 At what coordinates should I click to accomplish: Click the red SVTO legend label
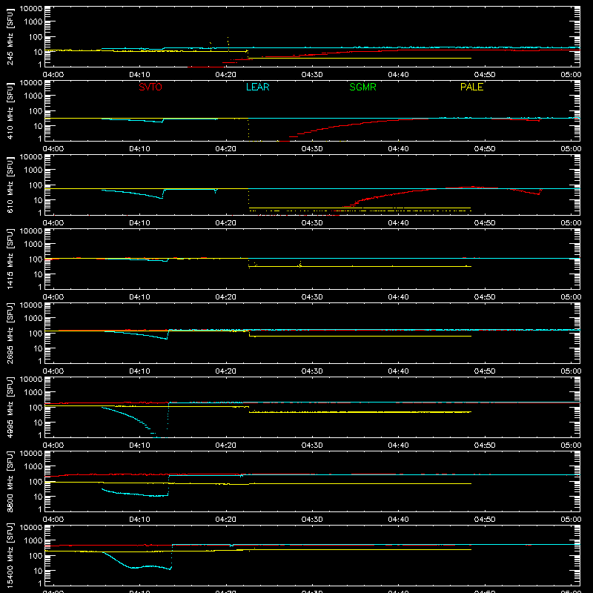[150, 87]
